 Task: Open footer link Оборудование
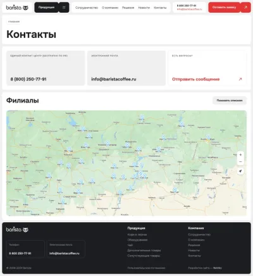(x=137, y=240)
